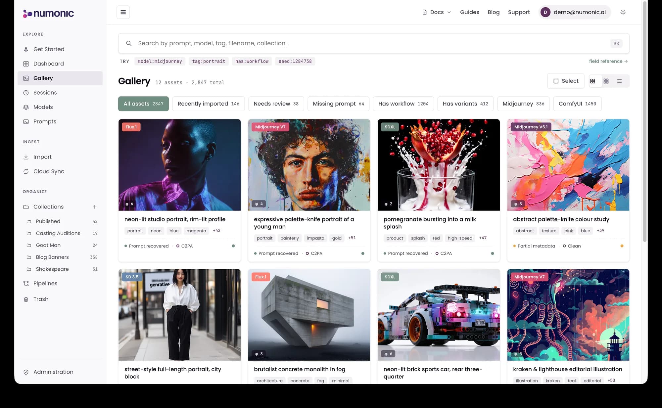662x408 pixels.
Task: Click the SD 3.5 model badge
Action: (x=132, y=277)
